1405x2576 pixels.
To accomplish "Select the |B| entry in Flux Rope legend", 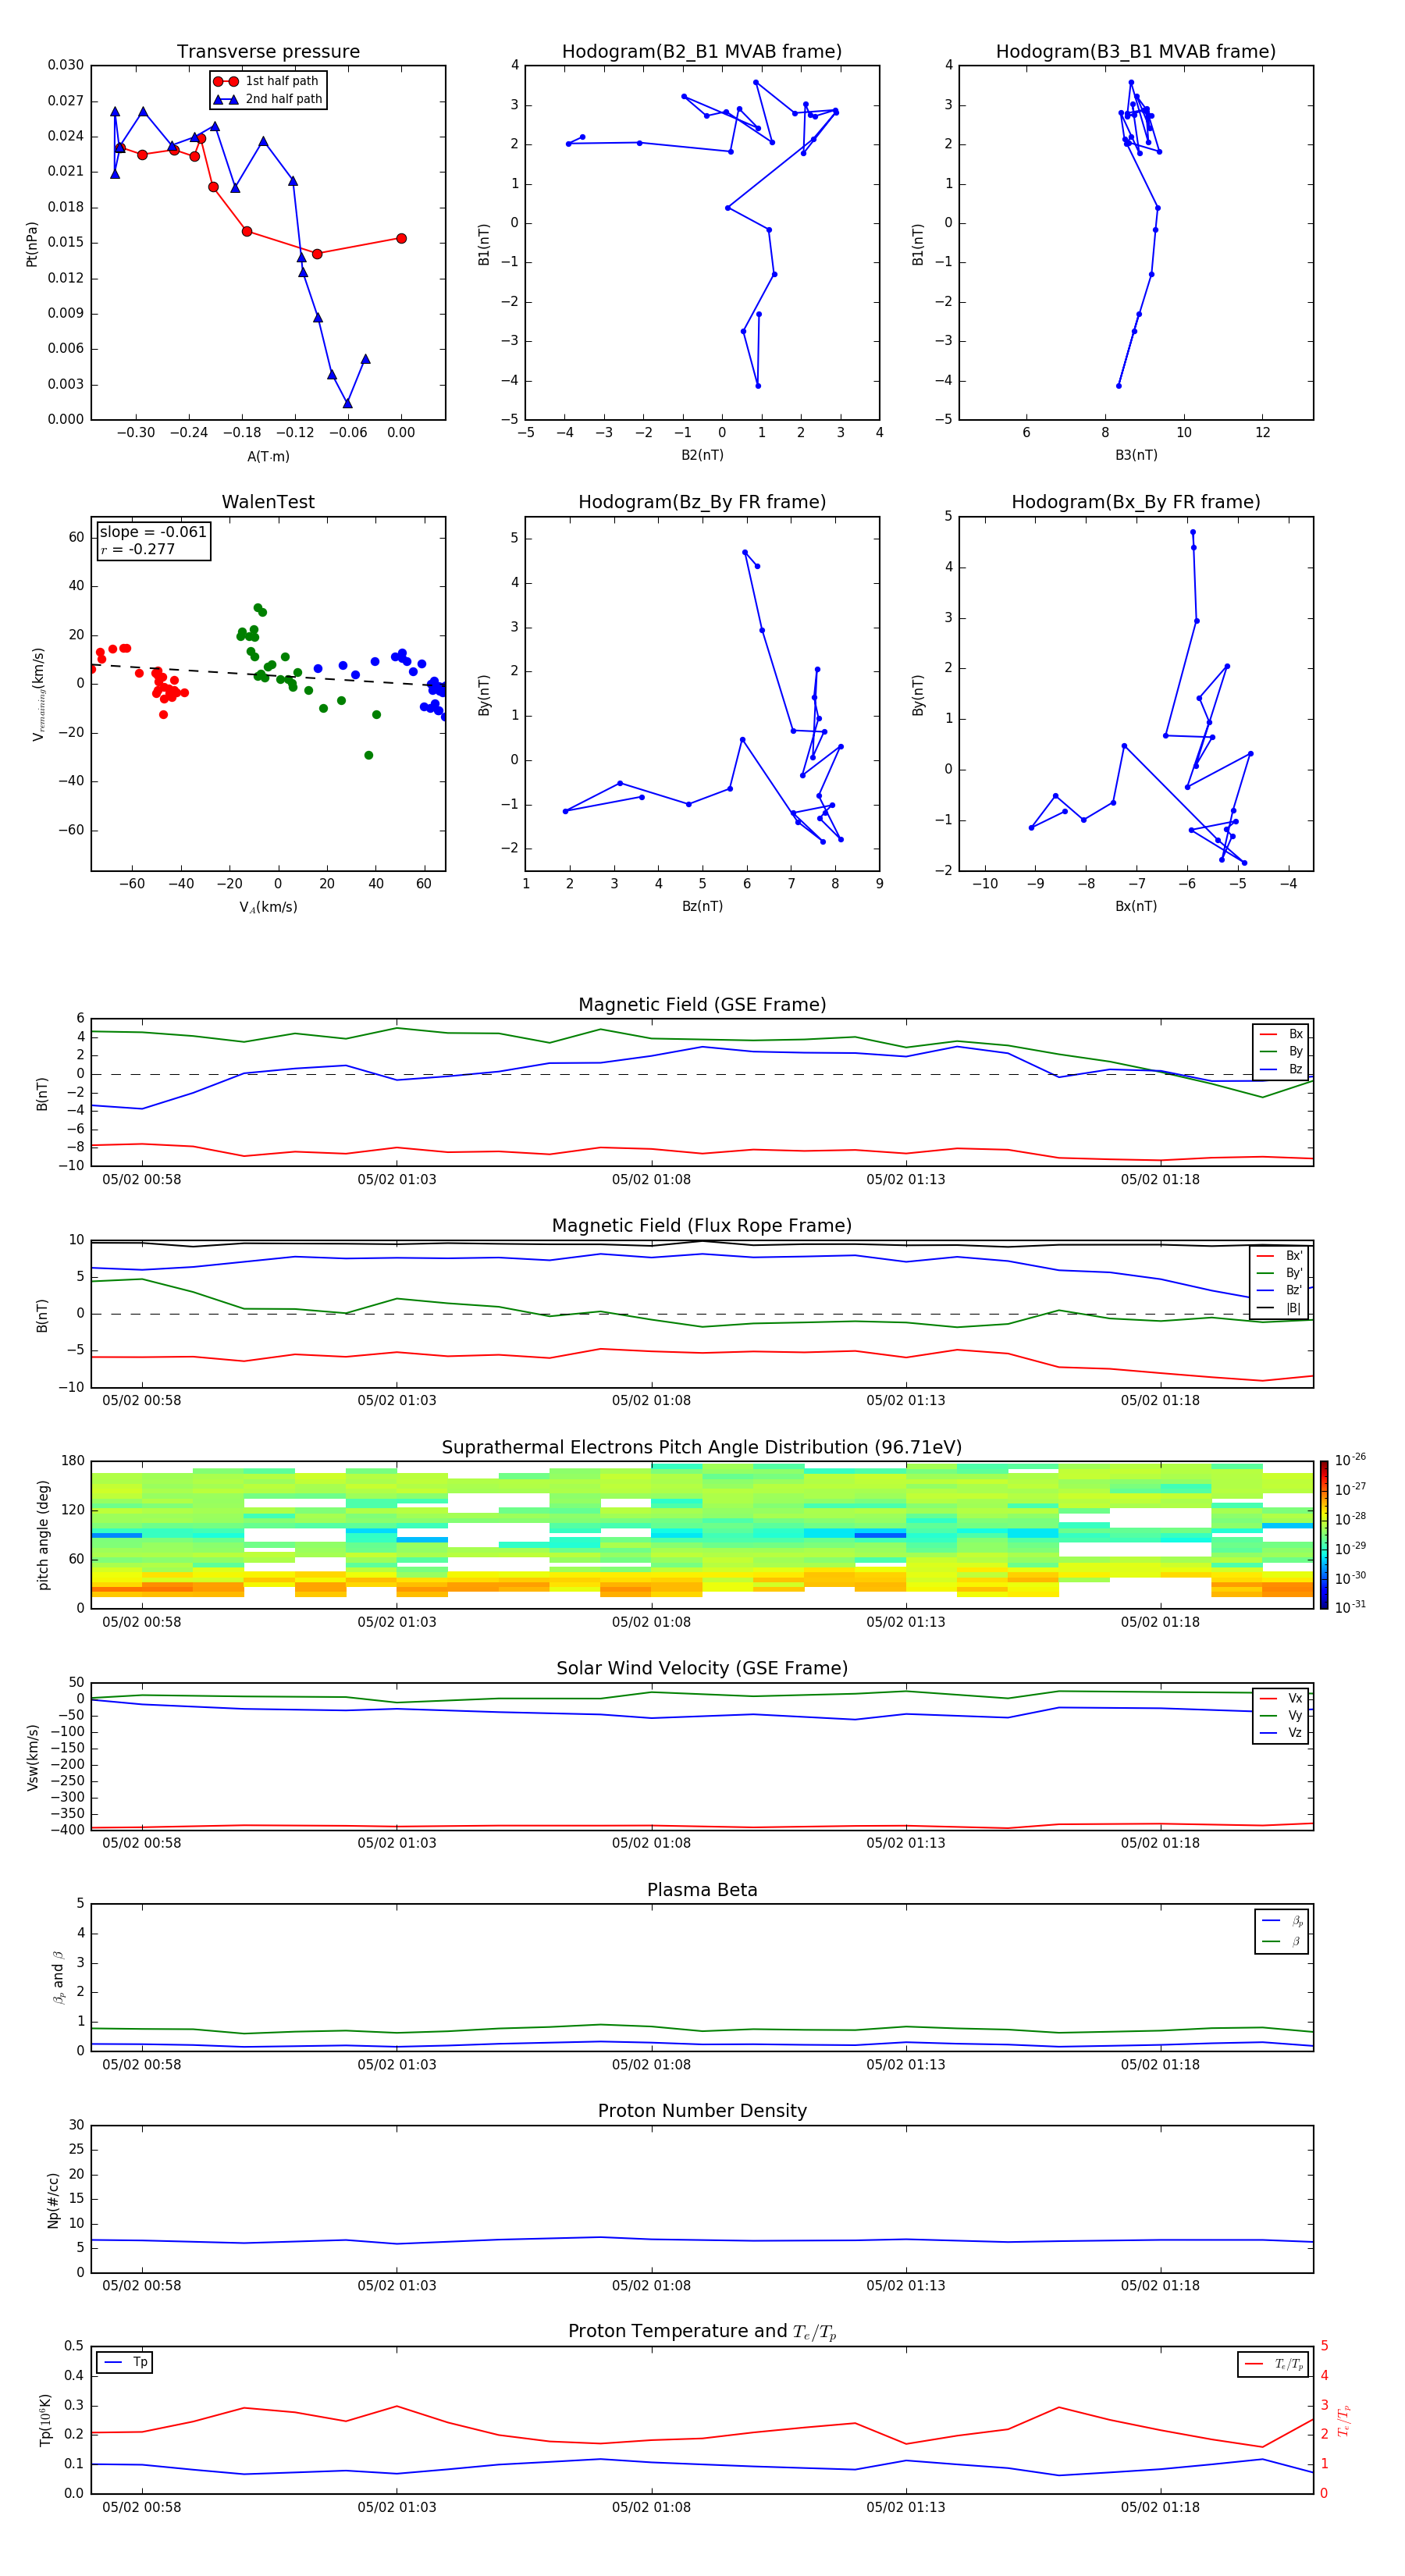I will click(x=1280, y=1308).
